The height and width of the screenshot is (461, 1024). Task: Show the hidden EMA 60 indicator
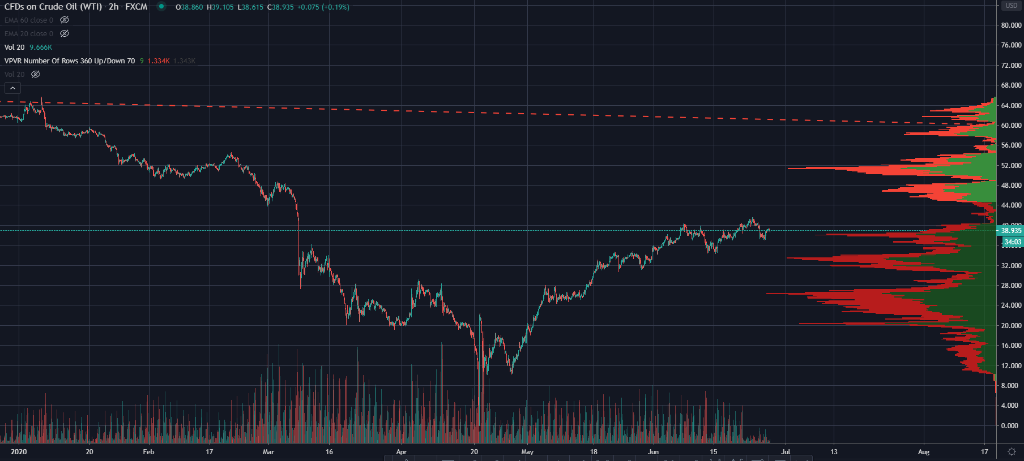click(x=65, y=20)
